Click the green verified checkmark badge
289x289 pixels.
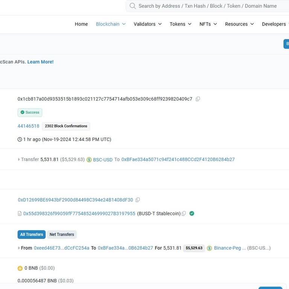192,213
